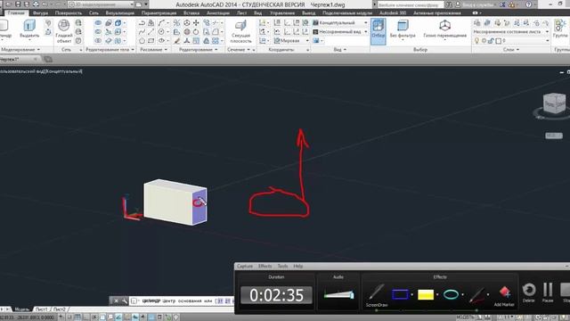Screen dimensions: 570x321
Task: Click the layer color swatch for layer 0
Action: click(x=499, y=41)
